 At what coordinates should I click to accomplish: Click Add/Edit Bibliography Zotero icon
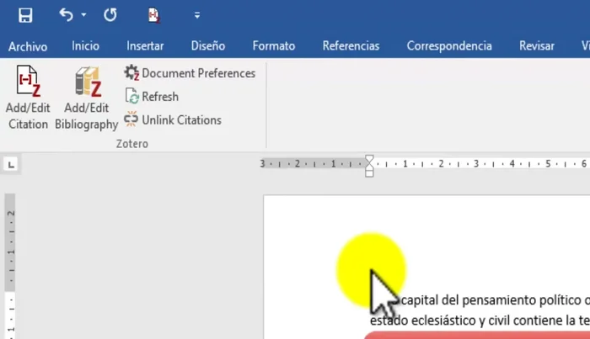pos(87,98)
